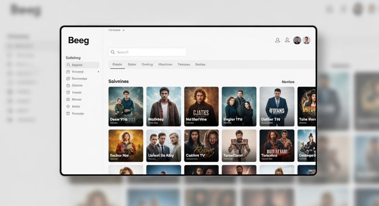Image resolution: width=379 pixels, height=206 pixels.
Task: Click the icon next to Mmdor
Action: (x=68, y=99)
